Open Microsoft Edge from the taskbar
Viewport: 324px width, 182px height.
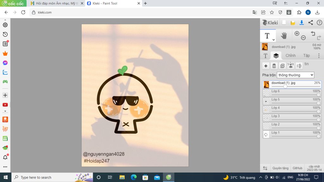click(134, 177)
